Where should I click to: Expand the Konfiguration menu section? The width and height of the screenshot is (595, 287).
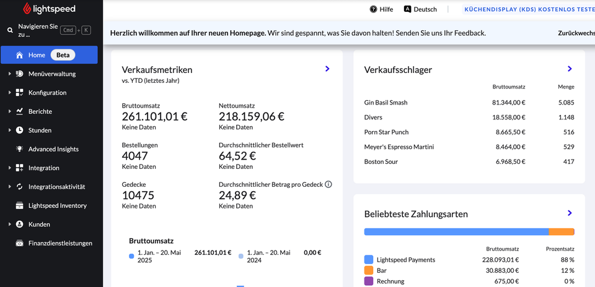pos(10,93)
